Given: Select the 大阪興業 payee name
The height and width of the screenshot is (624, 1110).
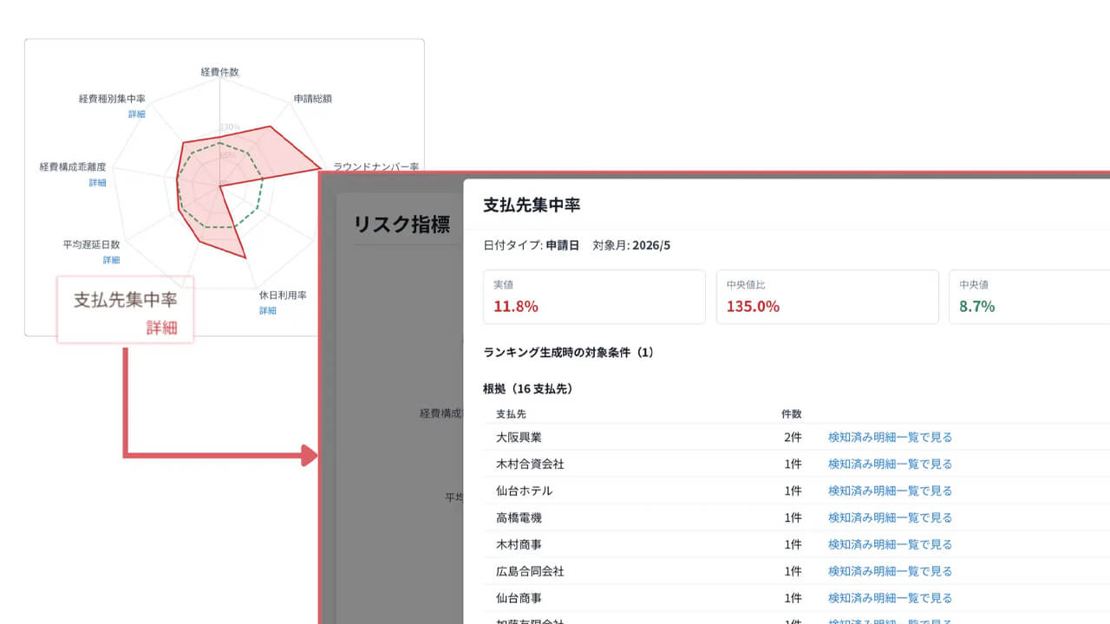Looking at the screenshot, I should [x=519, y=438].
